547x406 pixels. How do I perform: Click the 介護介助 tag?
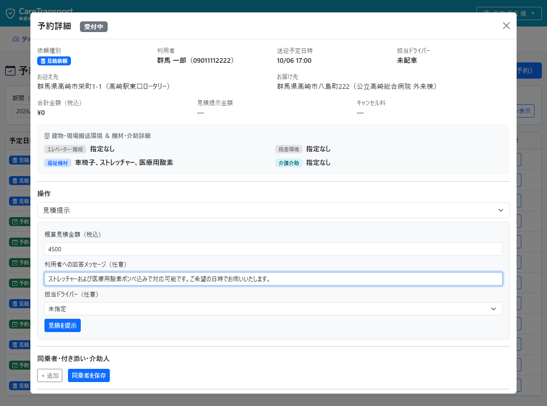(x=289, y=163)
